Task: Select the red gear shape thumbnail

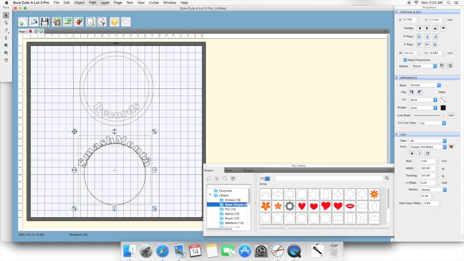Action: tap(290, 206)
